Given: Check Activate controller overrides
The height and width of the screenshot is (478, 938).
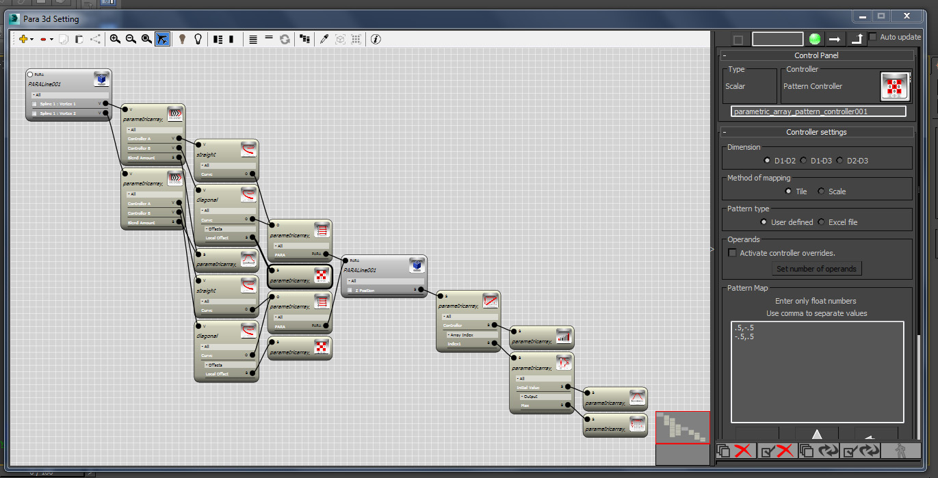Looking at the screenshot, I should (x=733, y=253).
